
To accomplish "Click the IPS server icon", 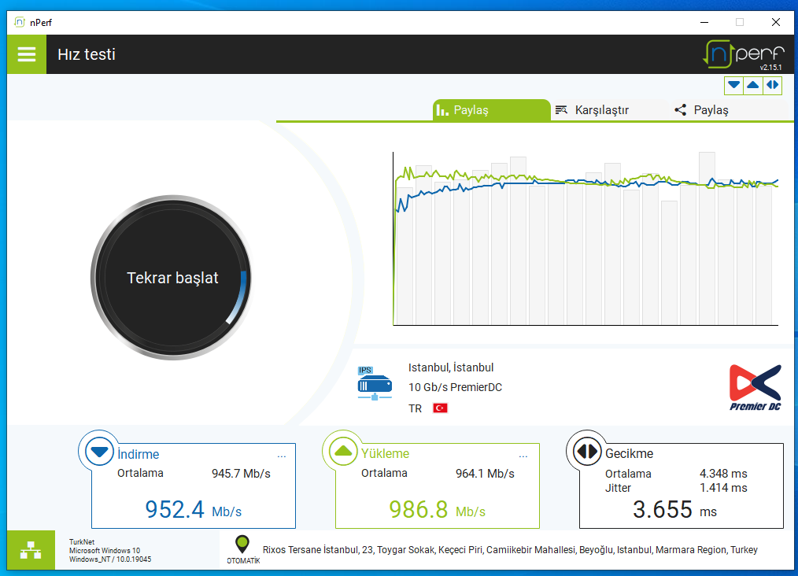I will click(x=375, y=383).
